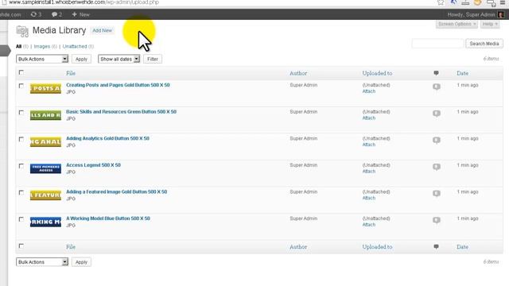Sort by comments icon in top header
Screen dimensions: 509x286
[436, 73]
